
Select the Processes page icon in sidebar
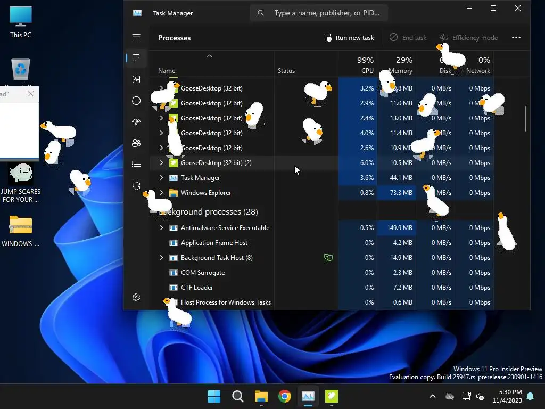[x=136, y=58]
